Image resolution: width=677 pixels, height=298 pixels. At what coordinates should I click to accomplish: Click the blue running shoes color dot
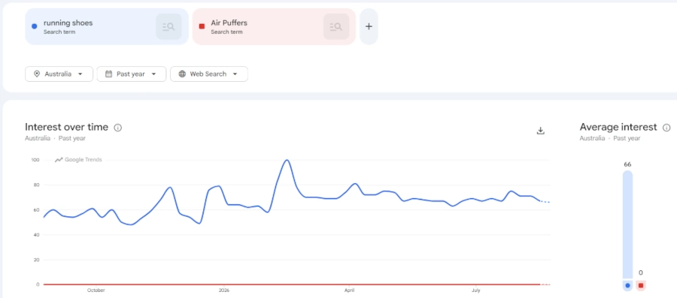tap(35, 26)
